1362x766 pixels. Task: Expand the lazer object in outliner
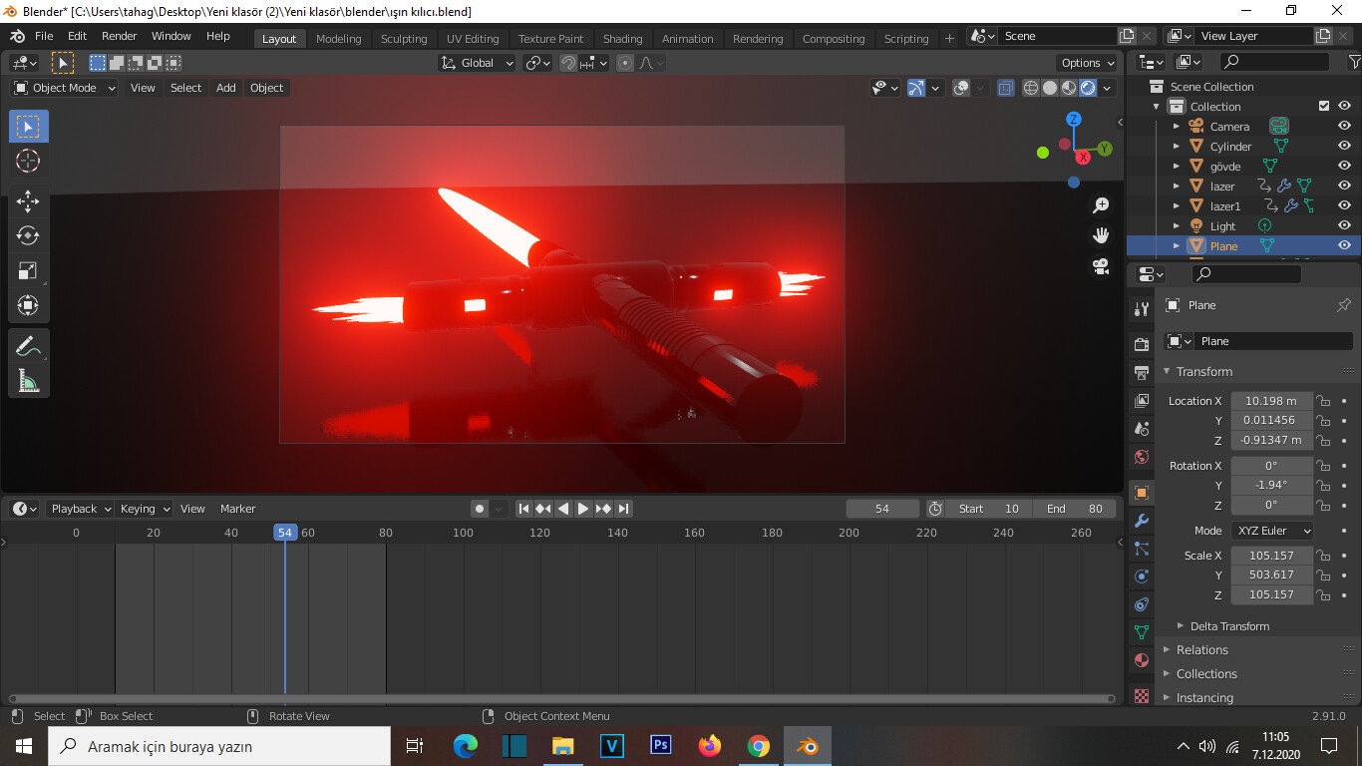point(1177,187)
